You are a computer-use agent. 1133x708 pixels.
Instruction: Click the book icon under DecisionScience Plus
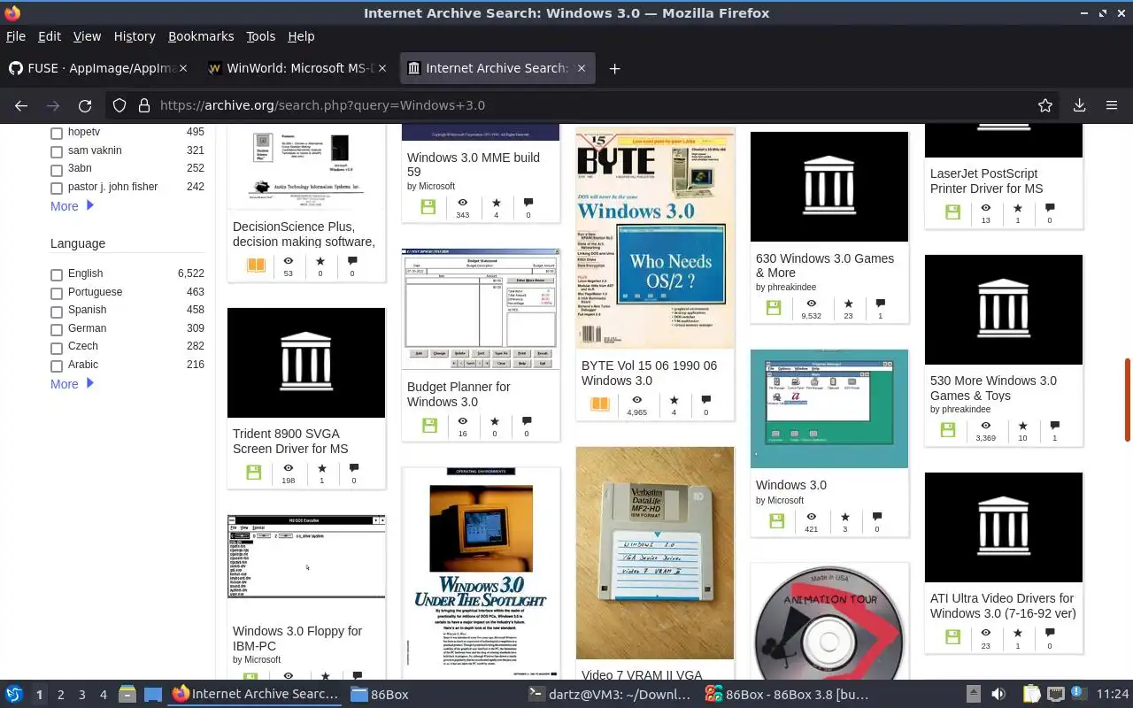(256, 265)
